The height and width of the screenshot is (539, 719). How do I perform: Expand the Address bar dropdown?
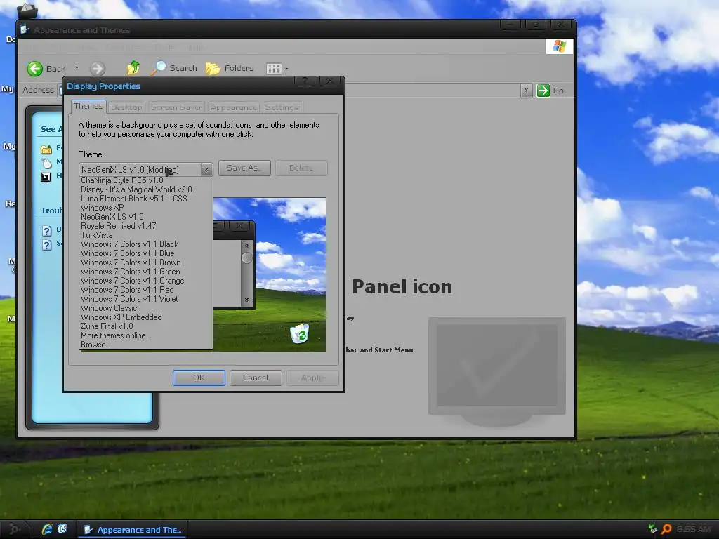tap(526, 91)
